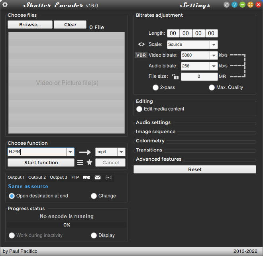Expand the Image sequence section
This screenshot has width=263, height=256.
click(x=155, y=132)
